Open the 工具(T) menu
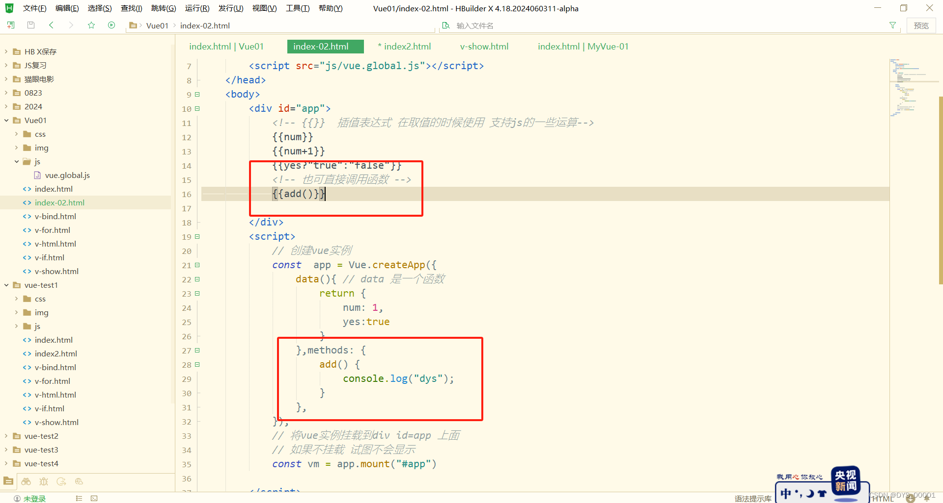This screenshot has width=943, height=503. [x=298, y=8]
